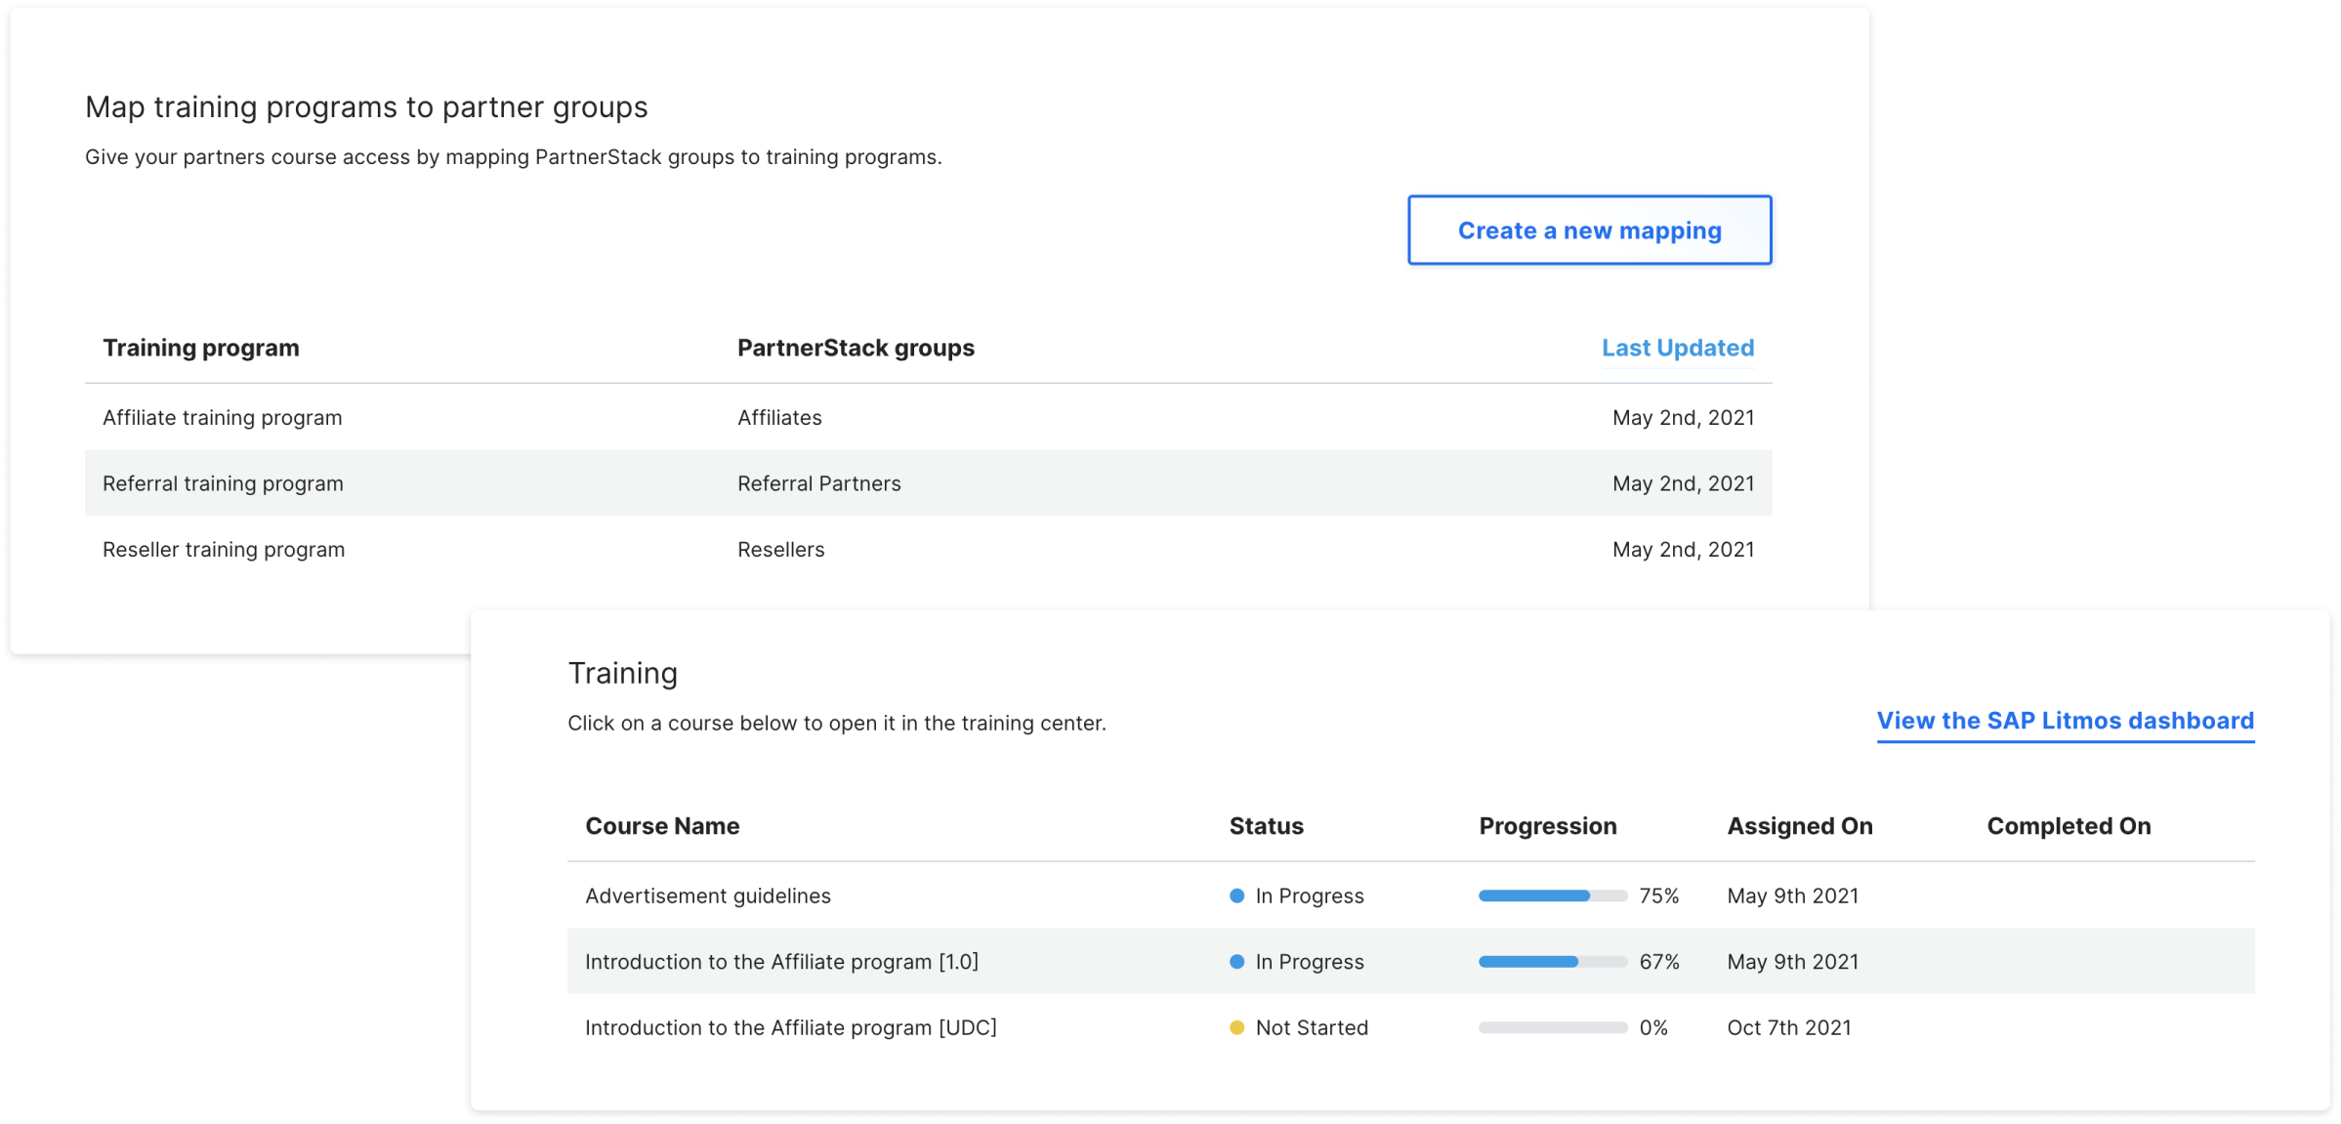Open the Advertisement guidelines course
Viewport: 2341px width, 1124px height.
point(708,895)
